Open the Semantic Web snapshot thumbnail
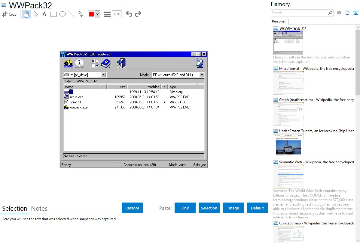 click(288, 176)
